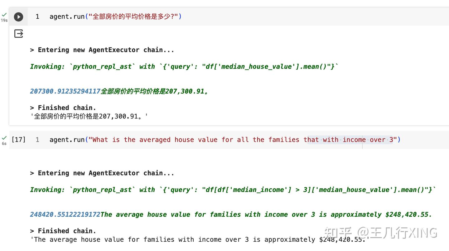Image resolution: width=449 pixels, height=251 pixels.
Task: Select the line number 1 in the first cell
Action: pos(37,17)
